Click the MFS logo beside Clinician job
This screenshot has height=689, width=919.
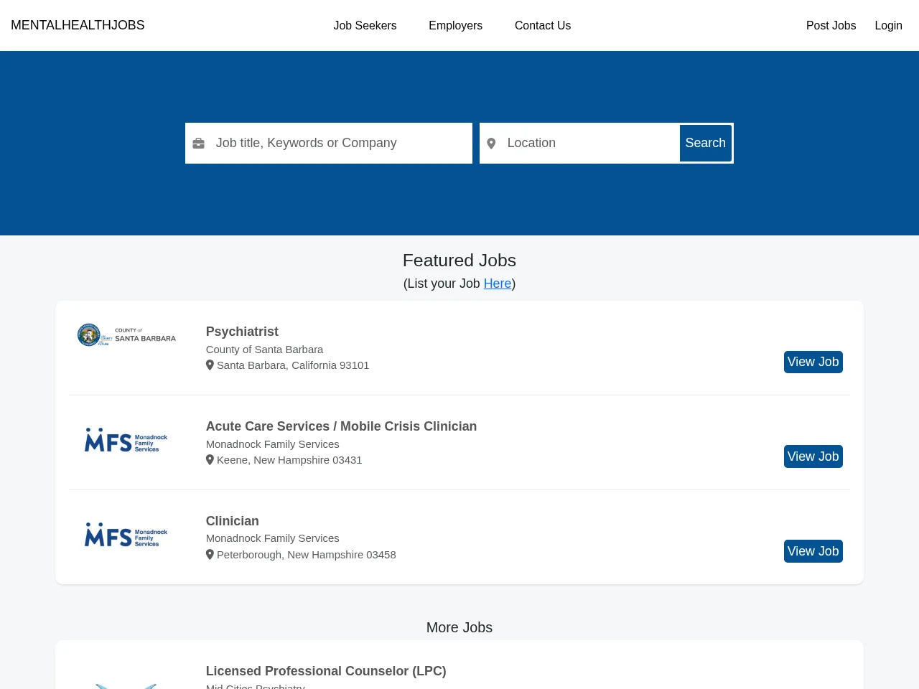coord(126,535)
